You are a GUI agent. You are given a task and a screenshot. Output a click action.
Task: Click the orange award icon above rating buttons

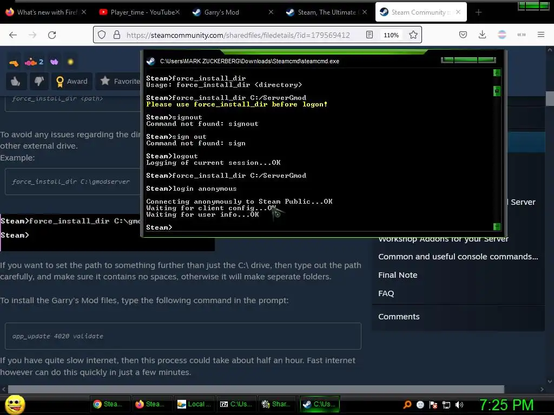14,62
